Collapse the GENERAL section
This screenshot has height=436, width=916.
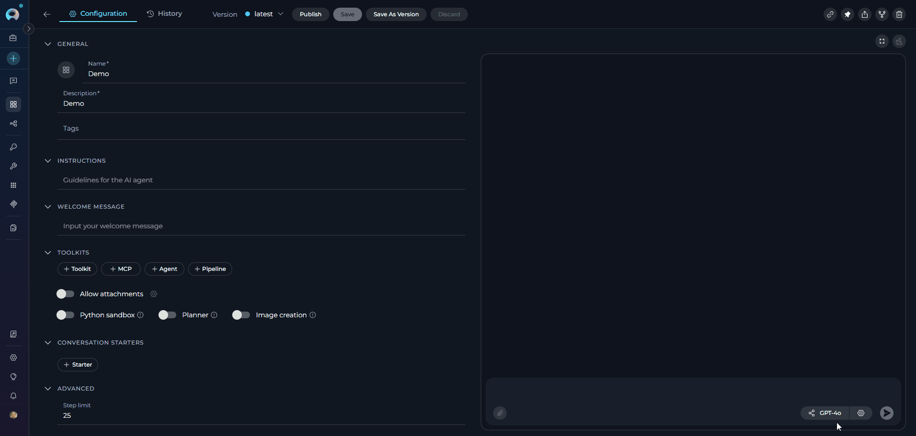tap(48, 44)
